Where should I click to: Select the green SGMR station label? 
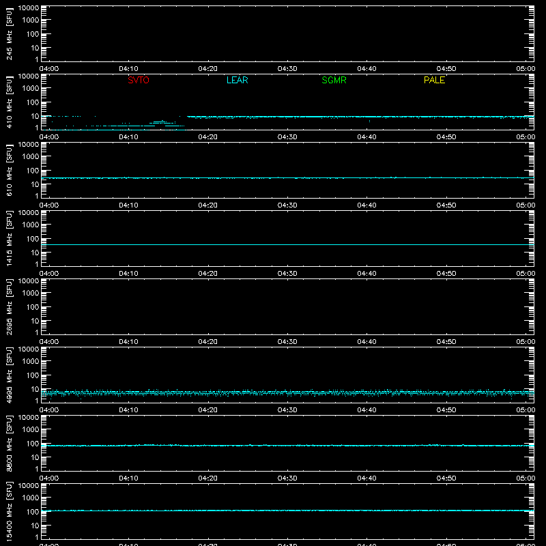334,80
